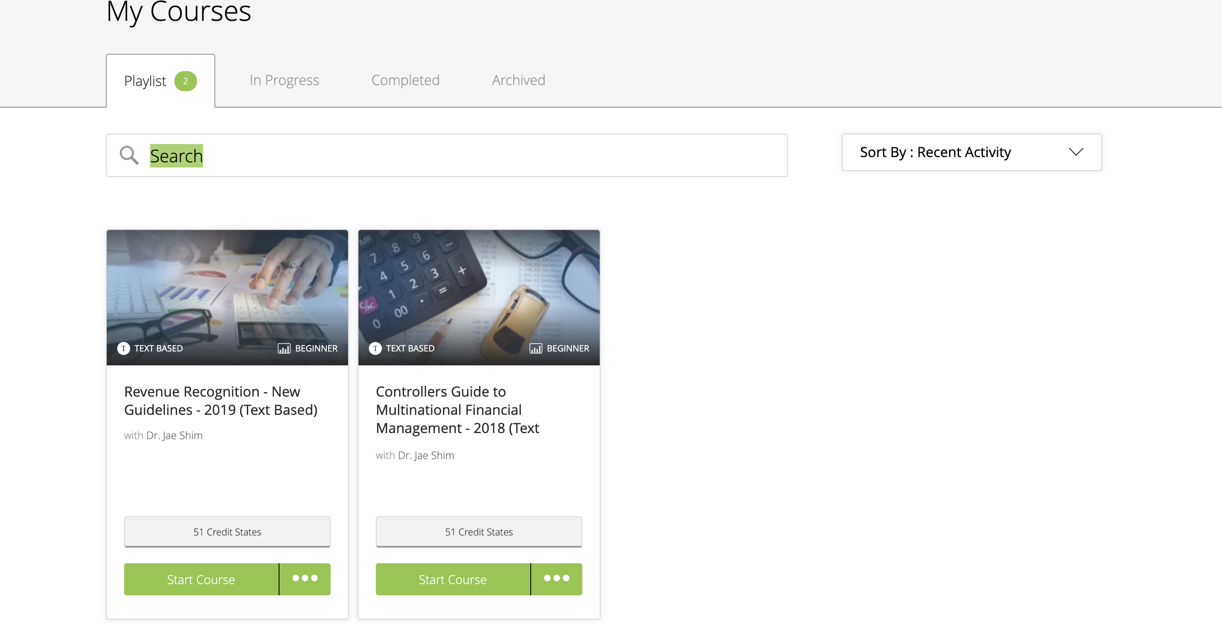Click the chevron arrow on the Sort By box

click(x=1075, y=152)
